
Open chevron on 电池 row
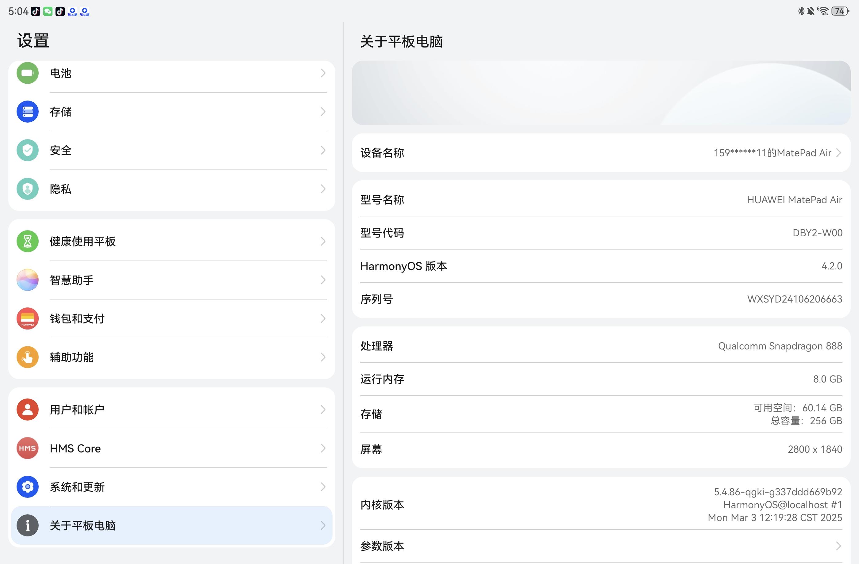(323, 73)
